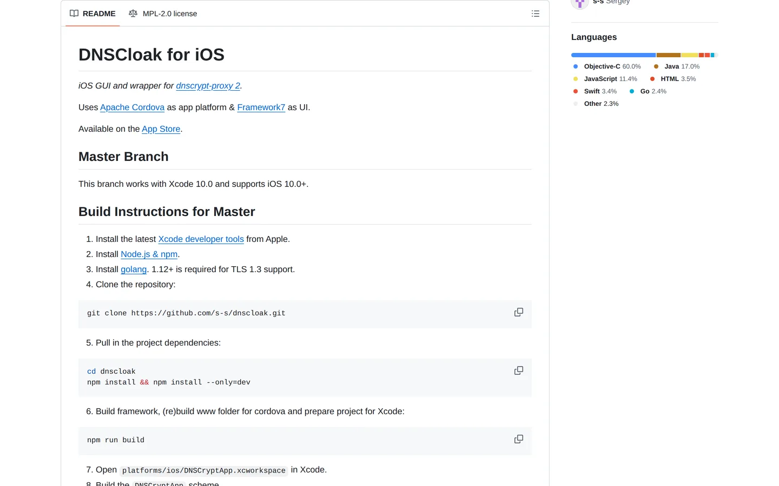Copy the npm install command block
The height and width of the screenshot is (486, 779).
coord(519,370)
